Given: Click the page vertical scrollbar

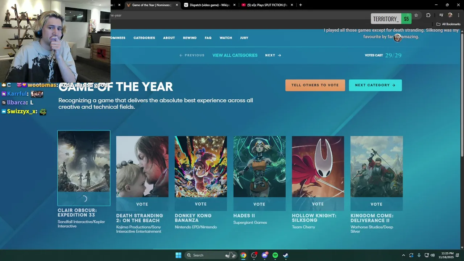Looking at the screenshot, I should pyautogui.click(x=462, y=94).
